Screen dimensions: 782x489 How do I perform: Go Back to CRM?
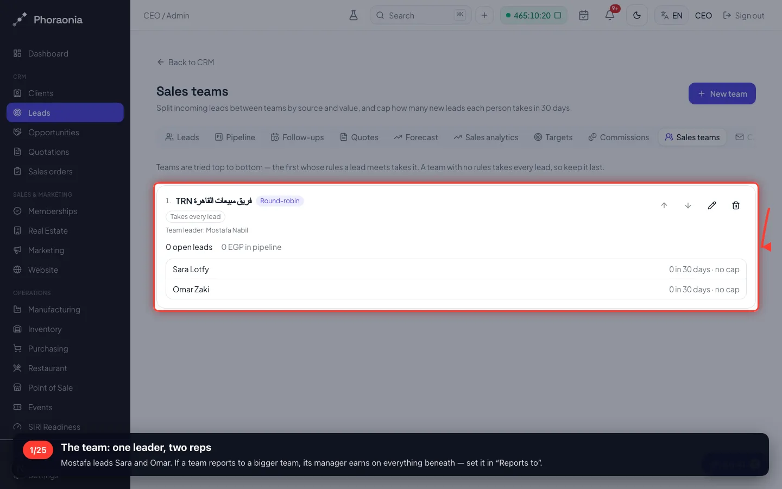(185, 62)
